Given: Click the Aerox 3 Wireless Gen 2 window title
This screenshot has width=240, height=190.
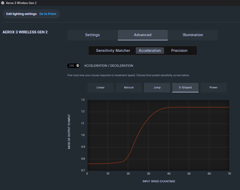Looking at the screenshot, I should pos(21,3).
